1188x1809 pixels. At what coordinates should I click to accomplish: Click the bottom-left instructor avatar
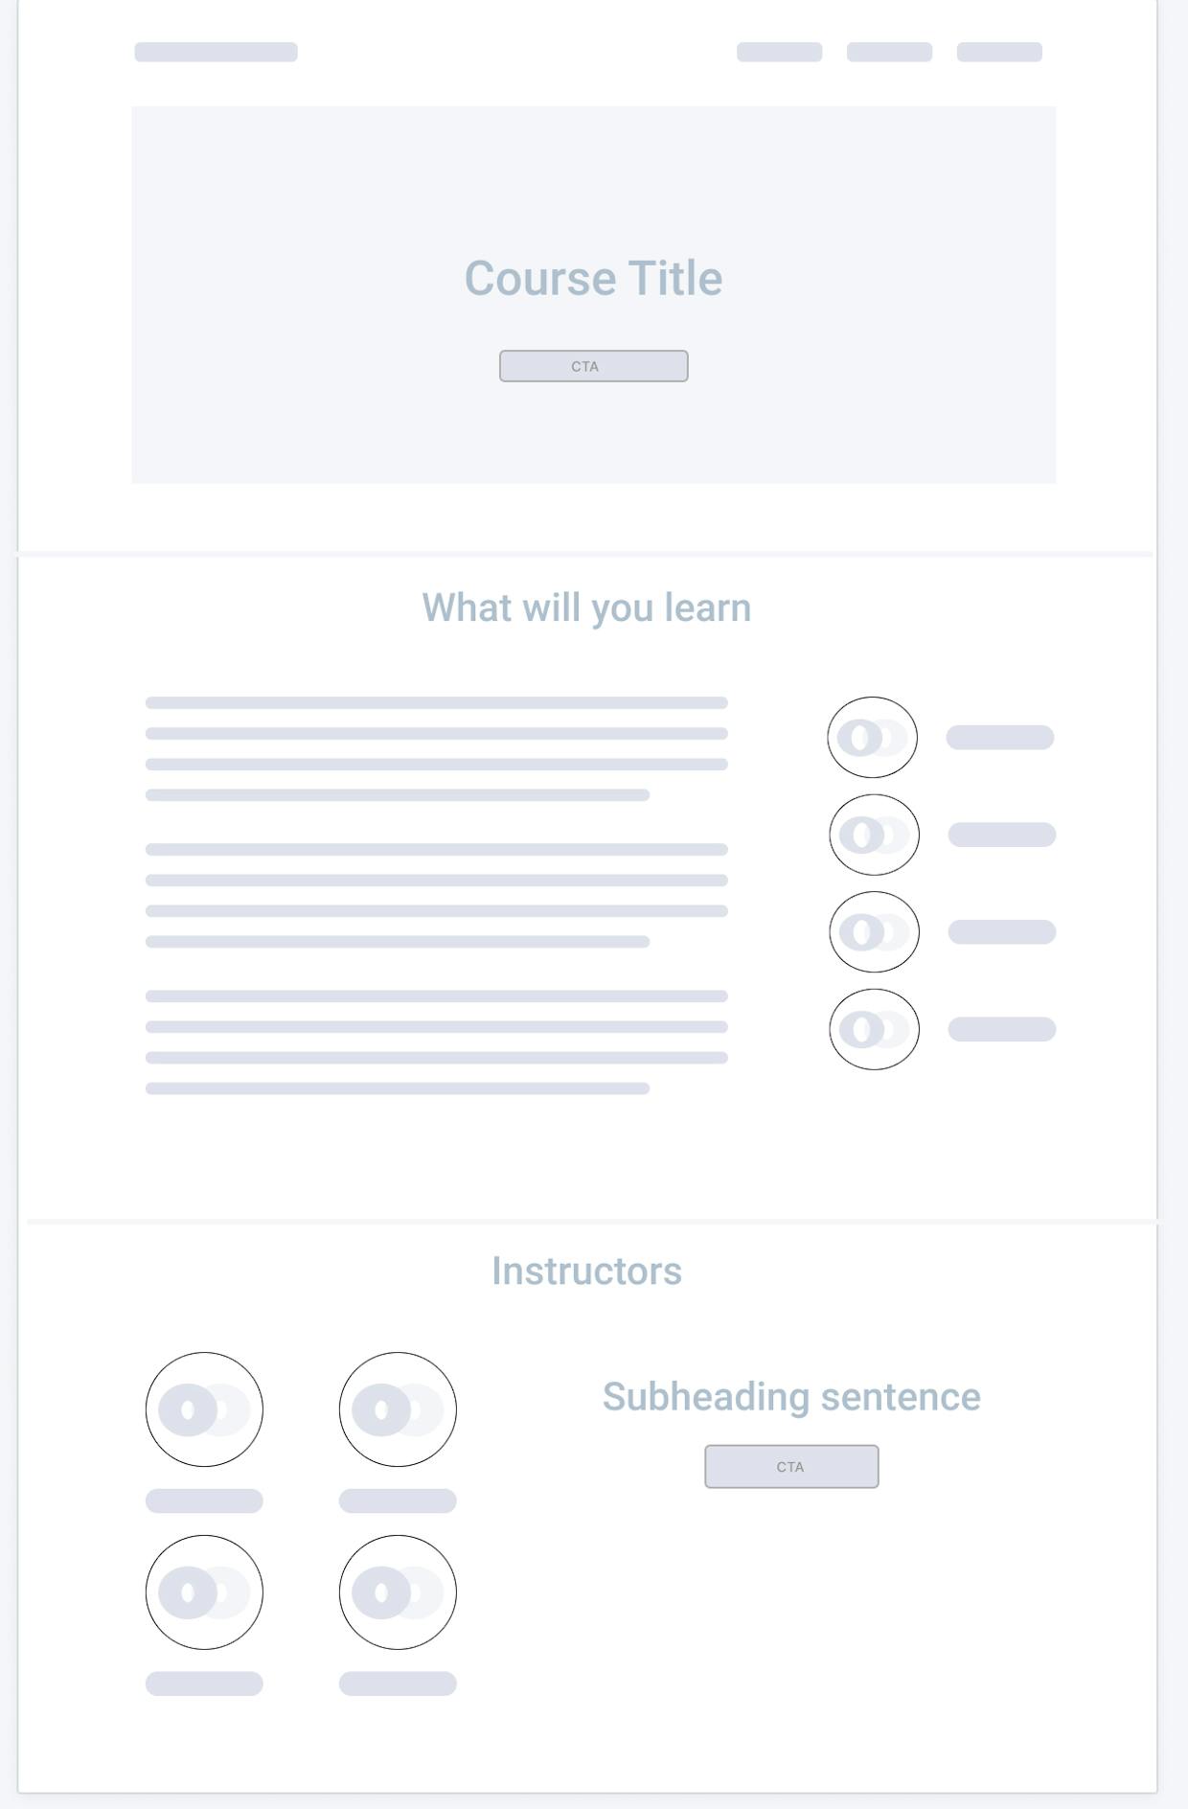point(204,1592)
